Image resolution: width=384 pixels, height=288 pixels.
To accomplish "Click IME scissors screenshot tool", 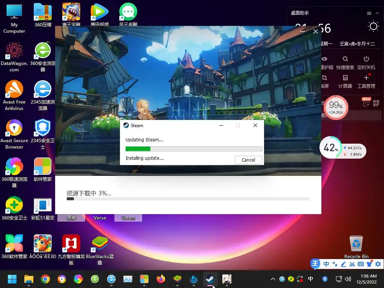I will 352,264.
